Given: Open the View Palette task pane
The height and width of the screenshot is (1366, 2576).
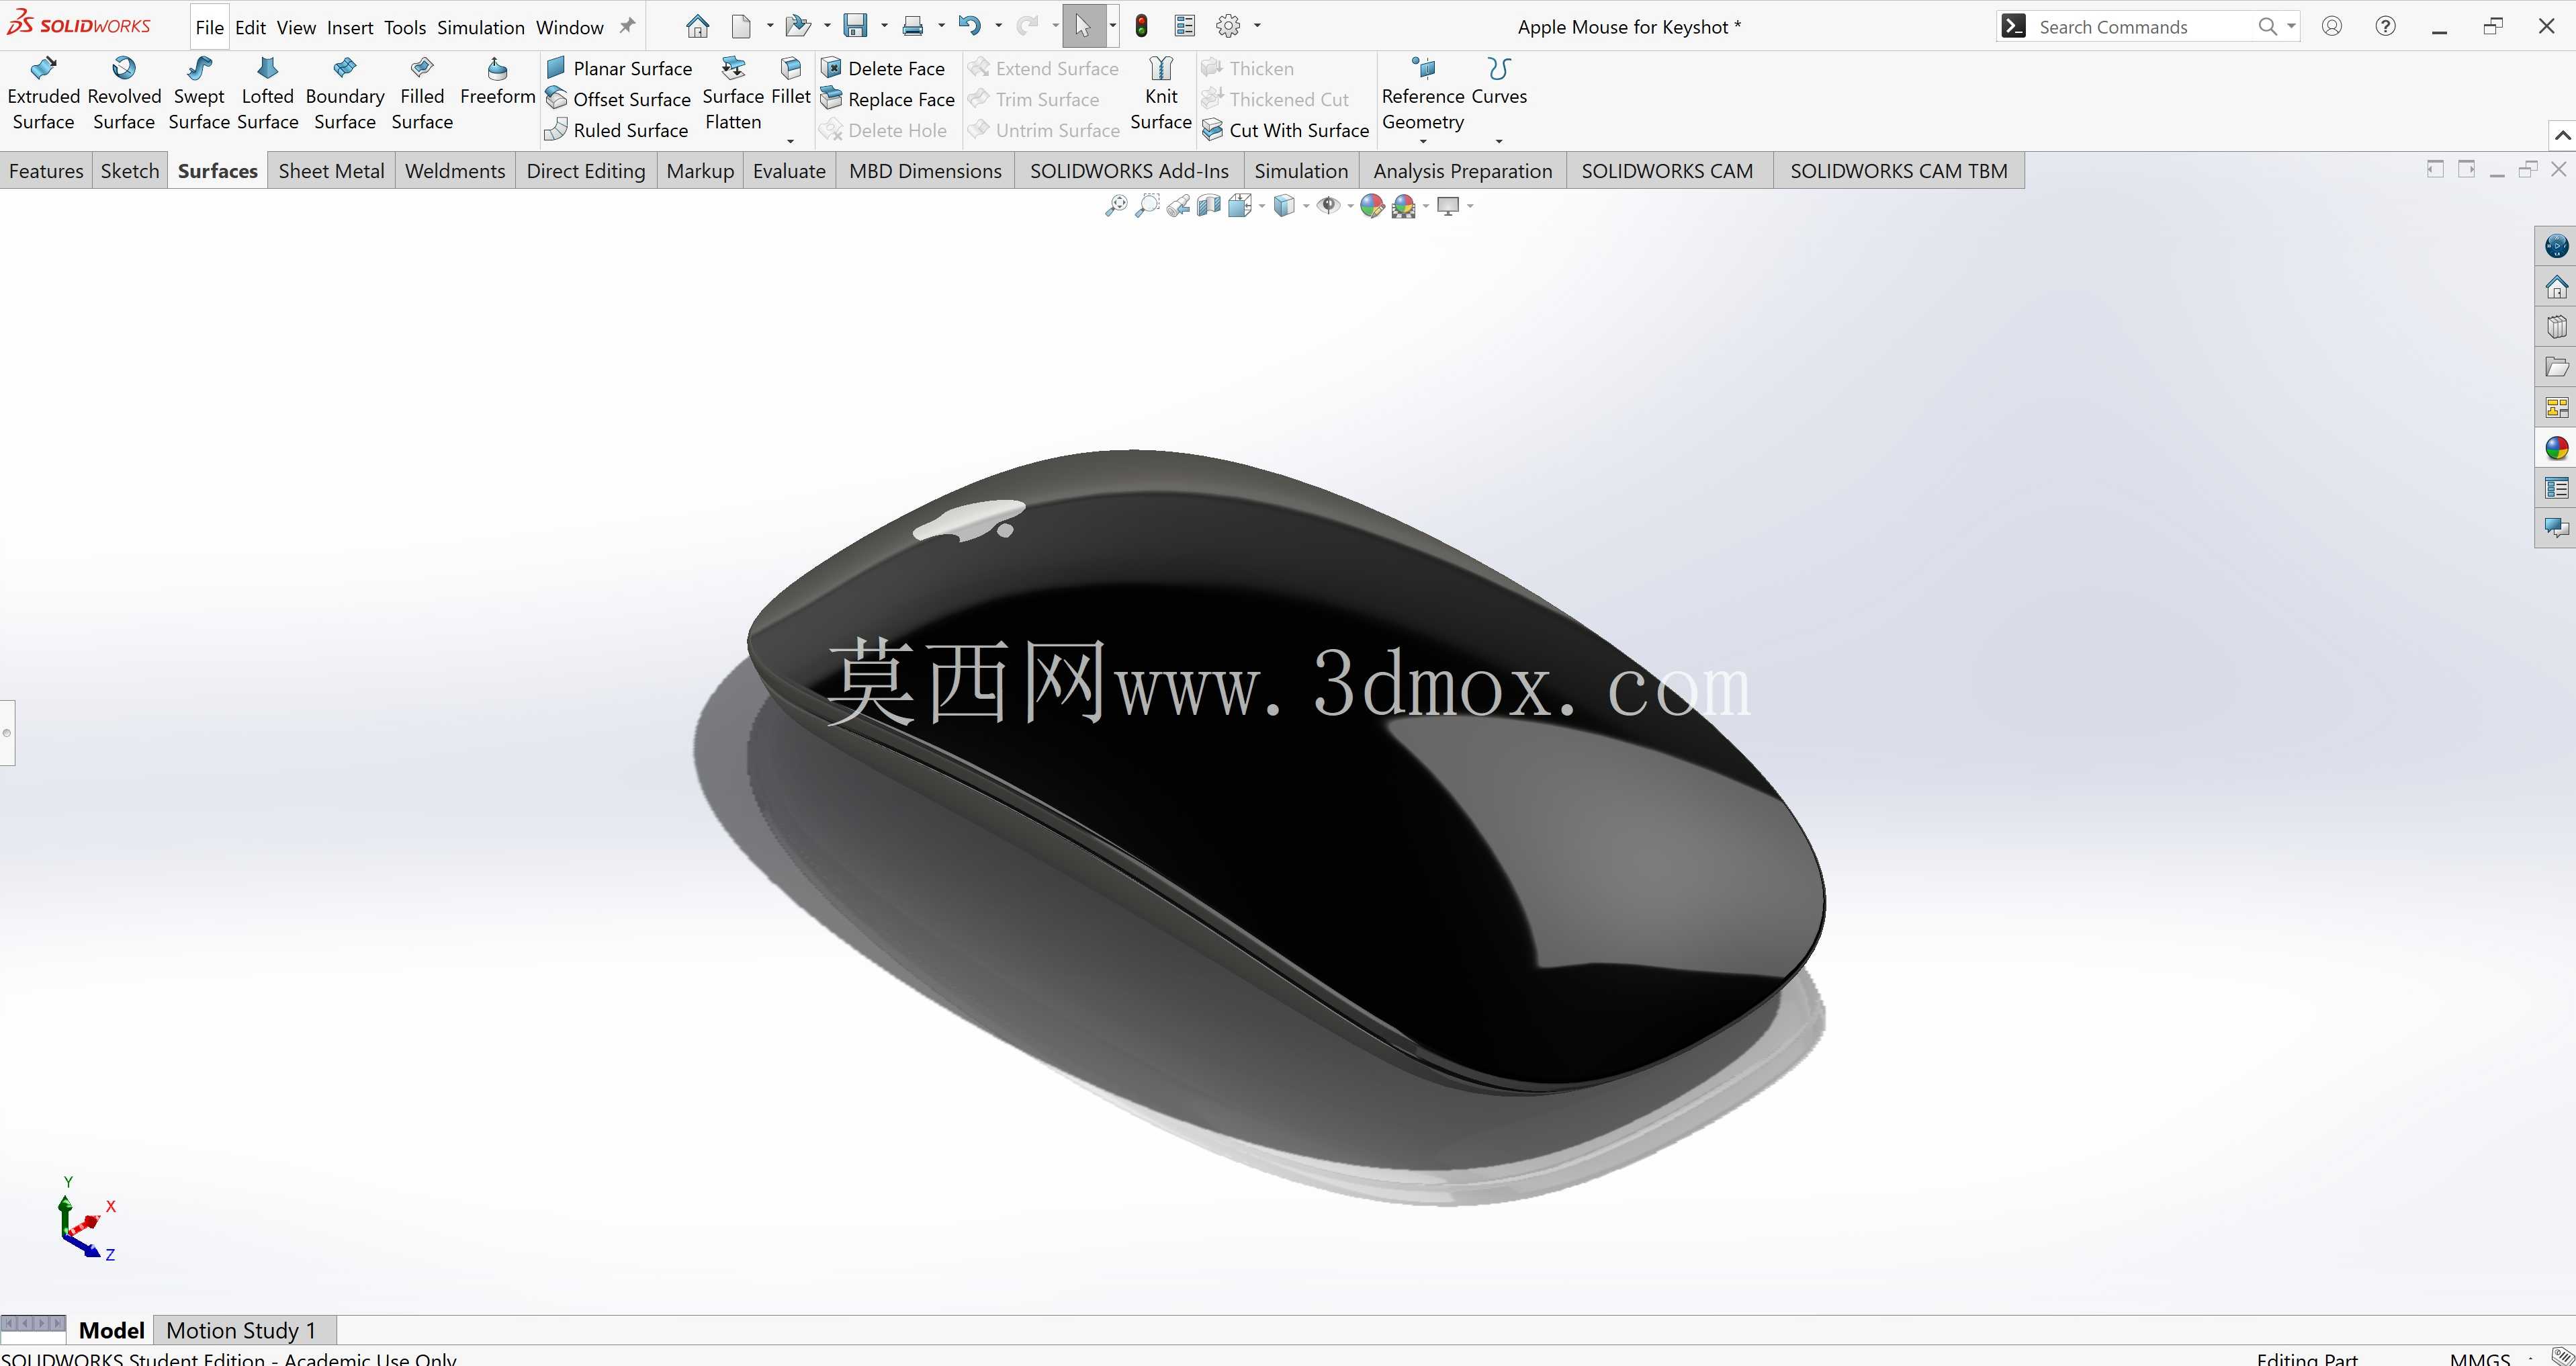Looking at the screenshot, I should [x=2556, y=408].
